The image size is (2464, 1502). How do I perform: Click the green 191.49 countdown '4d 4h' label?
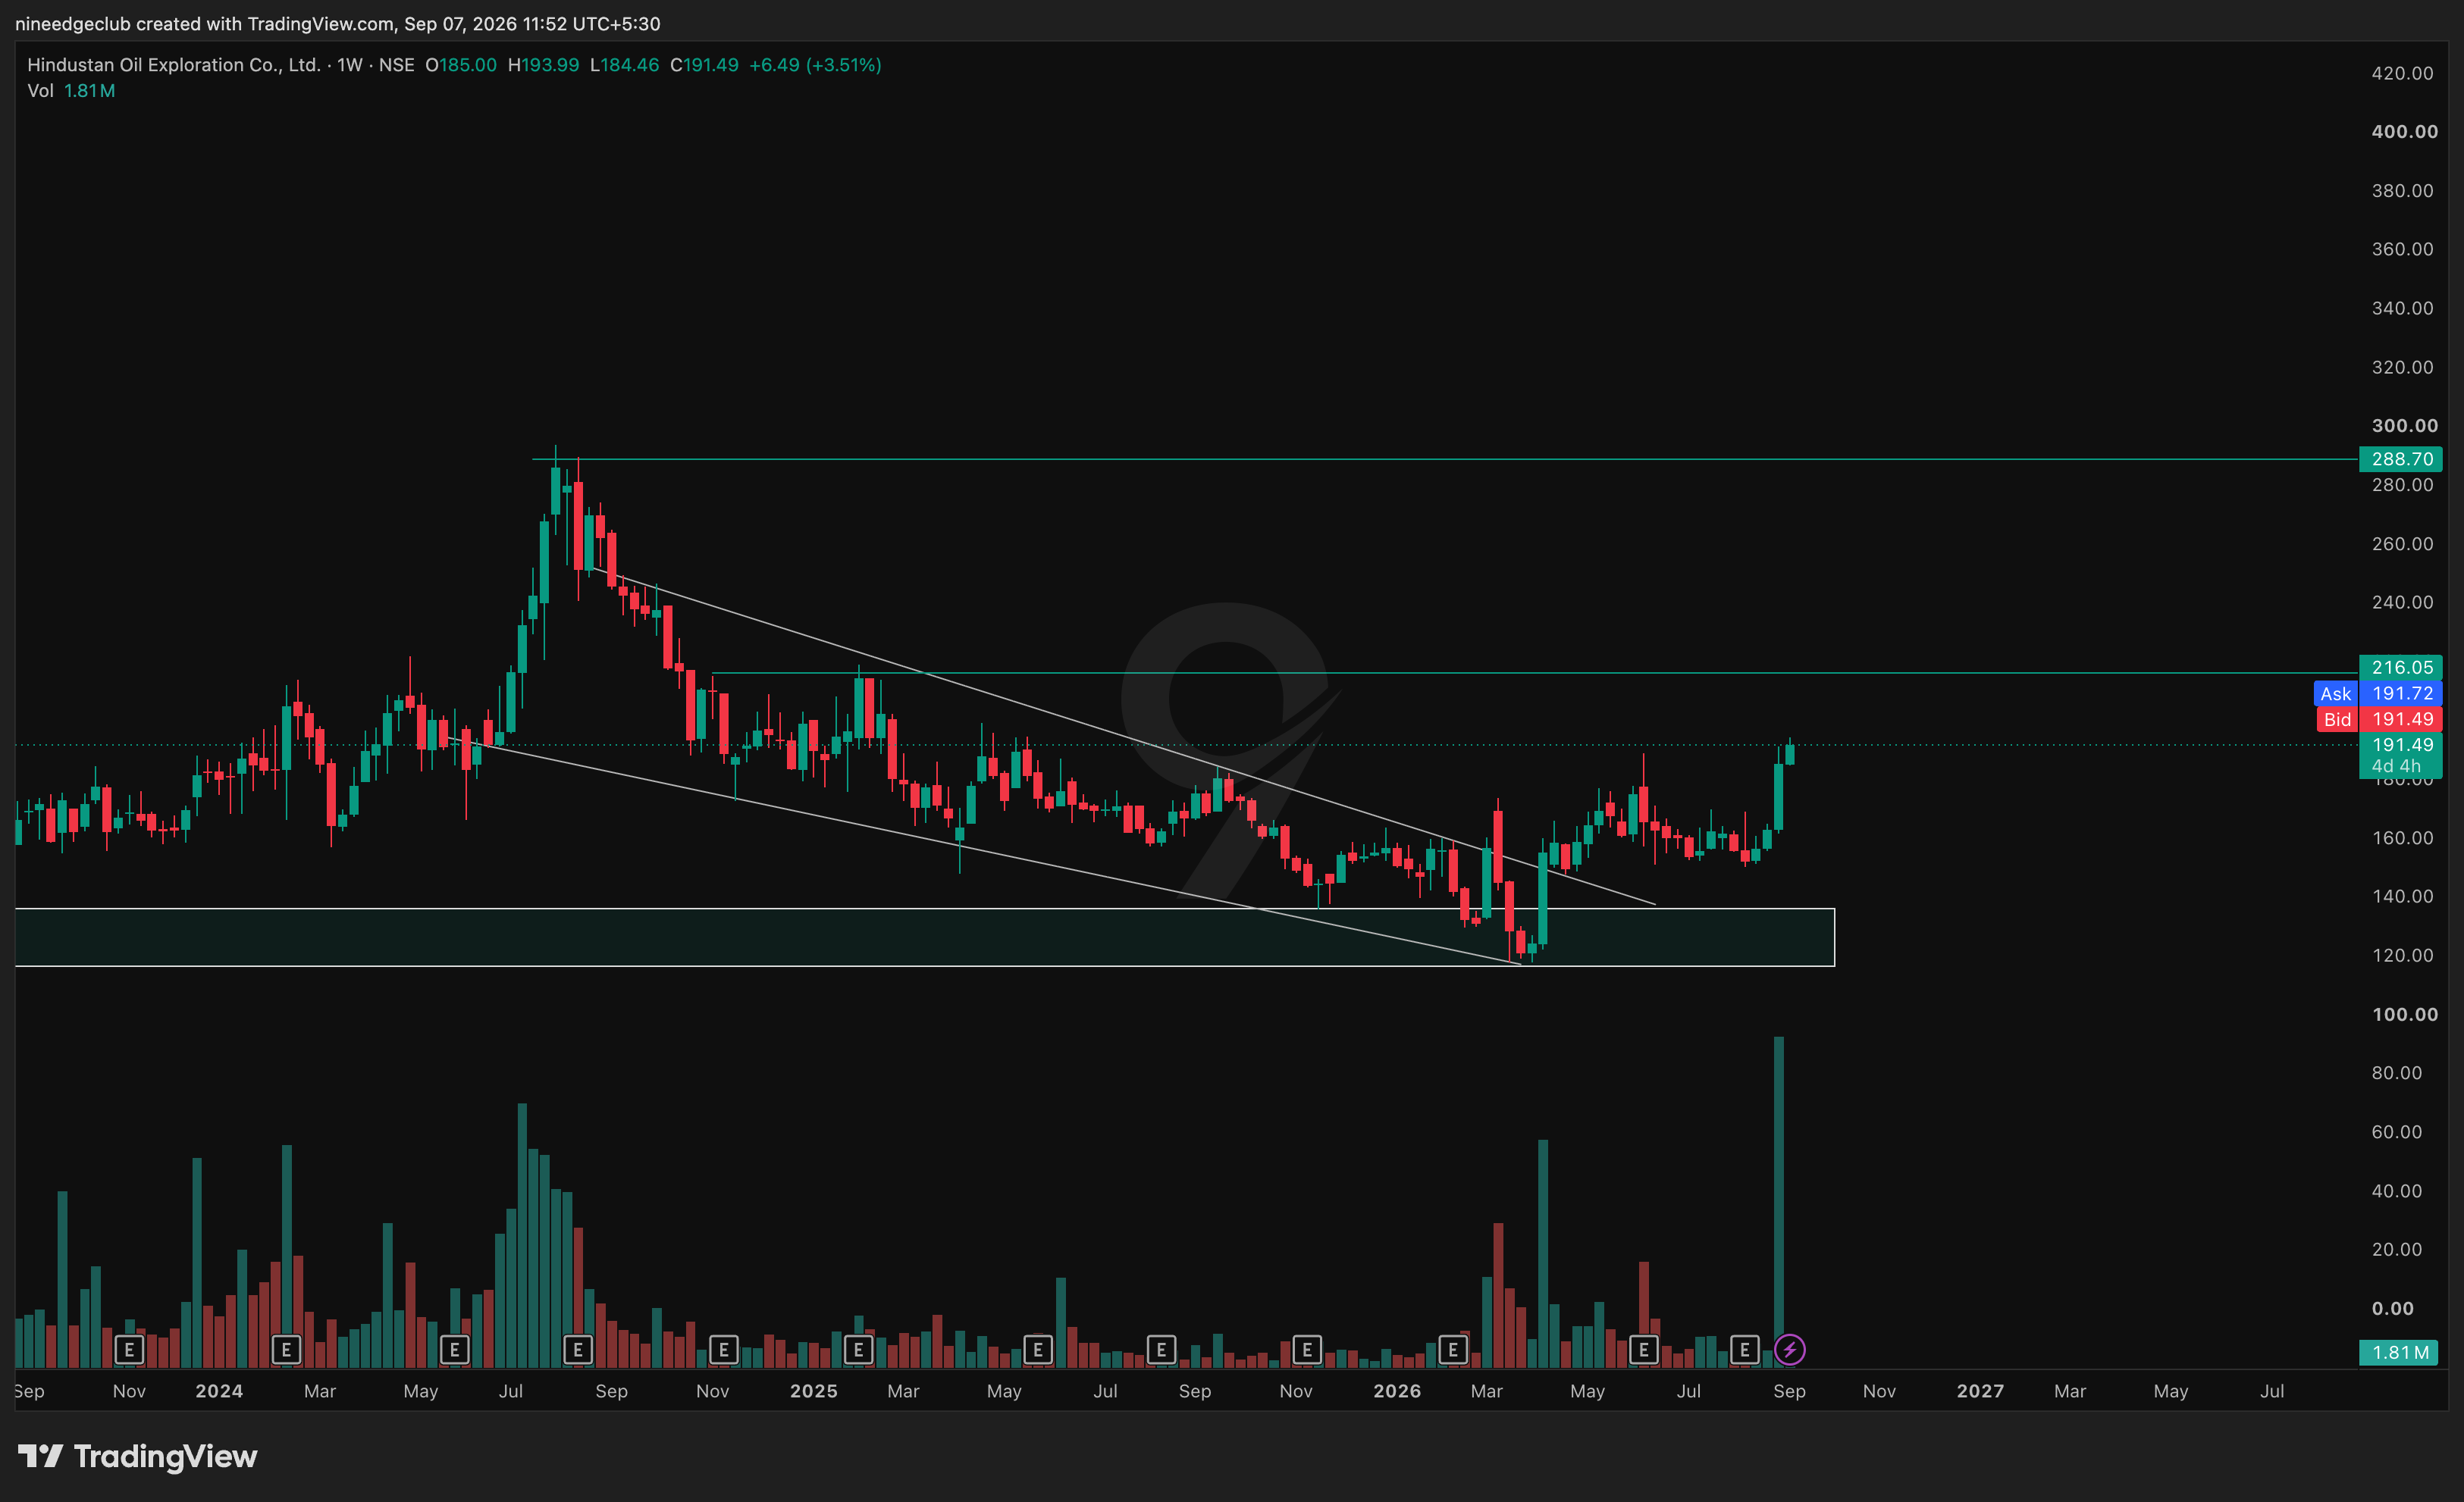pyautogui.click(x=2400, y=755)
